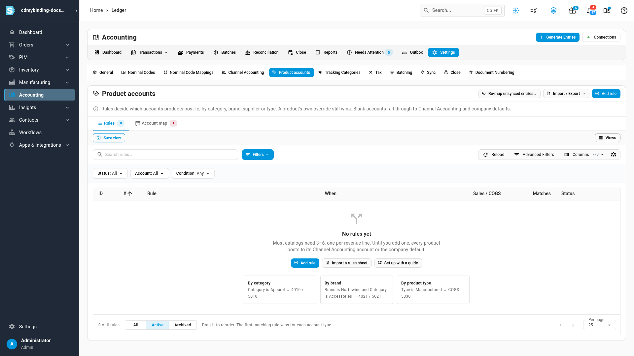The image size is (634, 356).
Task: Open the Transactions tab dropdown
Action: [150, 52]
